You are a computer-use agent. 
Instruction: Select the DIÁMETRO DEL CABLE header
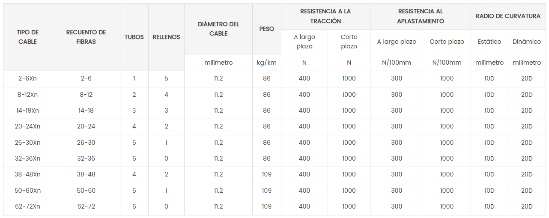click(218, 29)
